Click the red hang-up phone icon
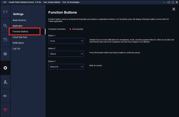 5,110
